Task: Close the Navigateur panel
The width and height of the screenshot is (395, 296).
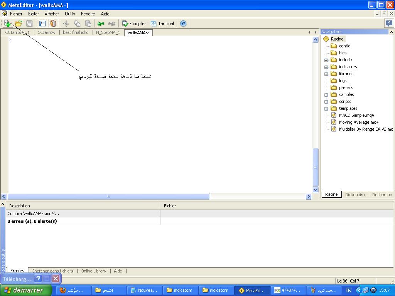Action: click(x=392, y=32)
